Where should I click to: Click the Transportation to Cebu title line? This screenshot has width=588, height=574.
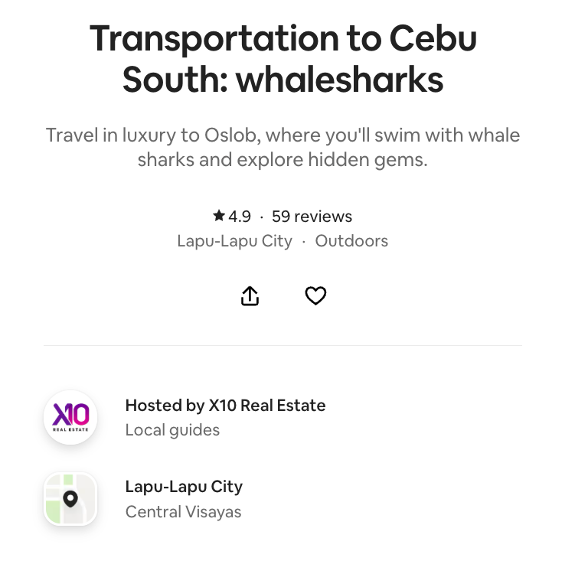283,40
